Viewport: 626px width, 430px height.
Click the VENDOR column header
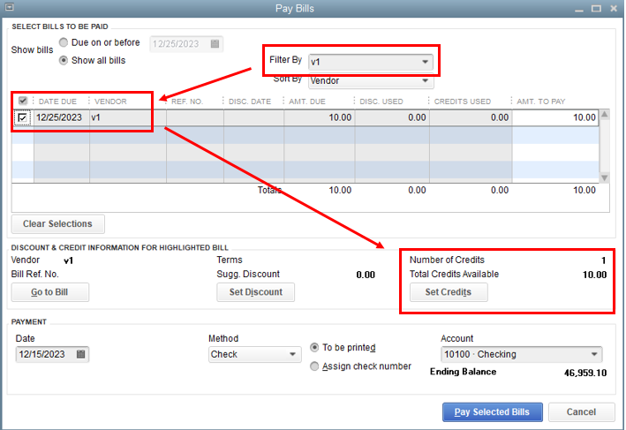[110, 102]
